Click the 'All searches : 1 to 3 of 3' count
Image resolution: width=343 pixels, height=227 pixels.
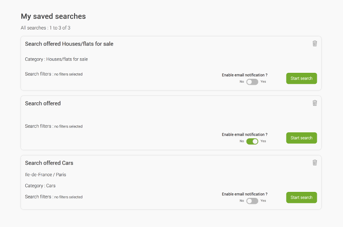(x=45, y=28)
